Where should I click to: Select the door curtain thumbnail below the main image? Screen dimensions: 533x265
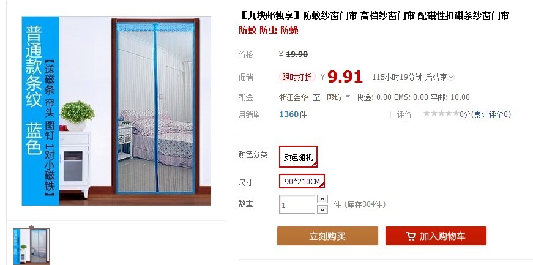[x=31, y=247]
